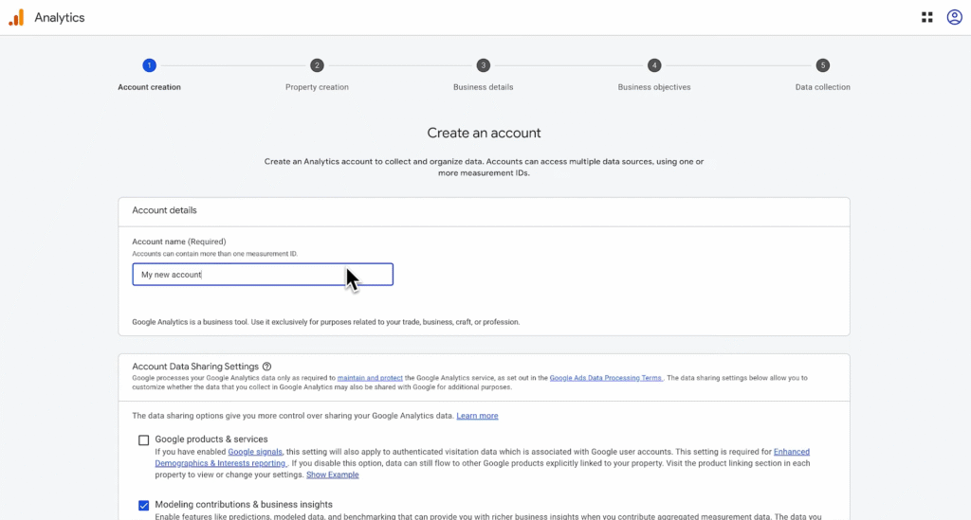Select step 2 Property creation circle
This screenshot has height=520, width=971.
[317, 65]
